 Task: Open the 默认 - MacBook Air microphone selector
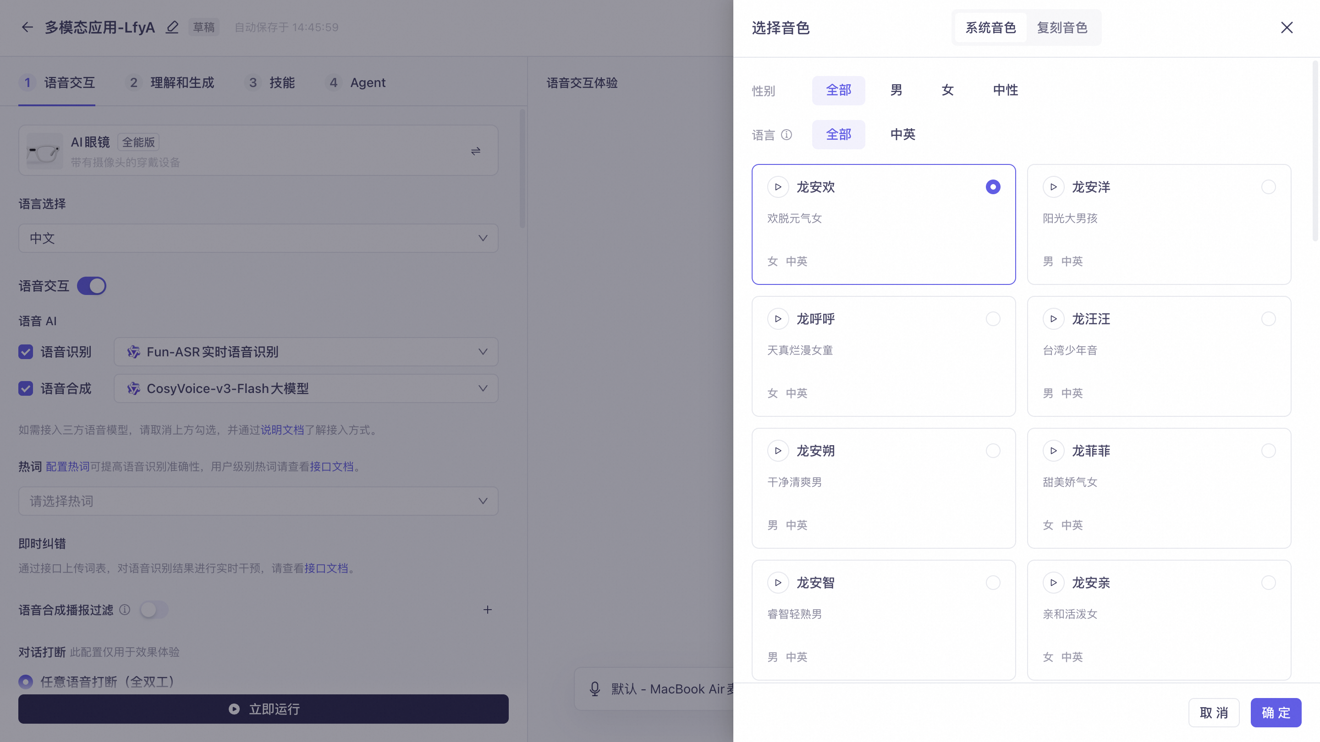(654, 689)
